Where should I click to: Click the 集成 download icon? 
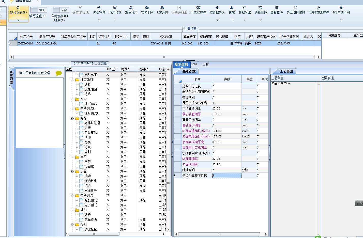(231, 8)
